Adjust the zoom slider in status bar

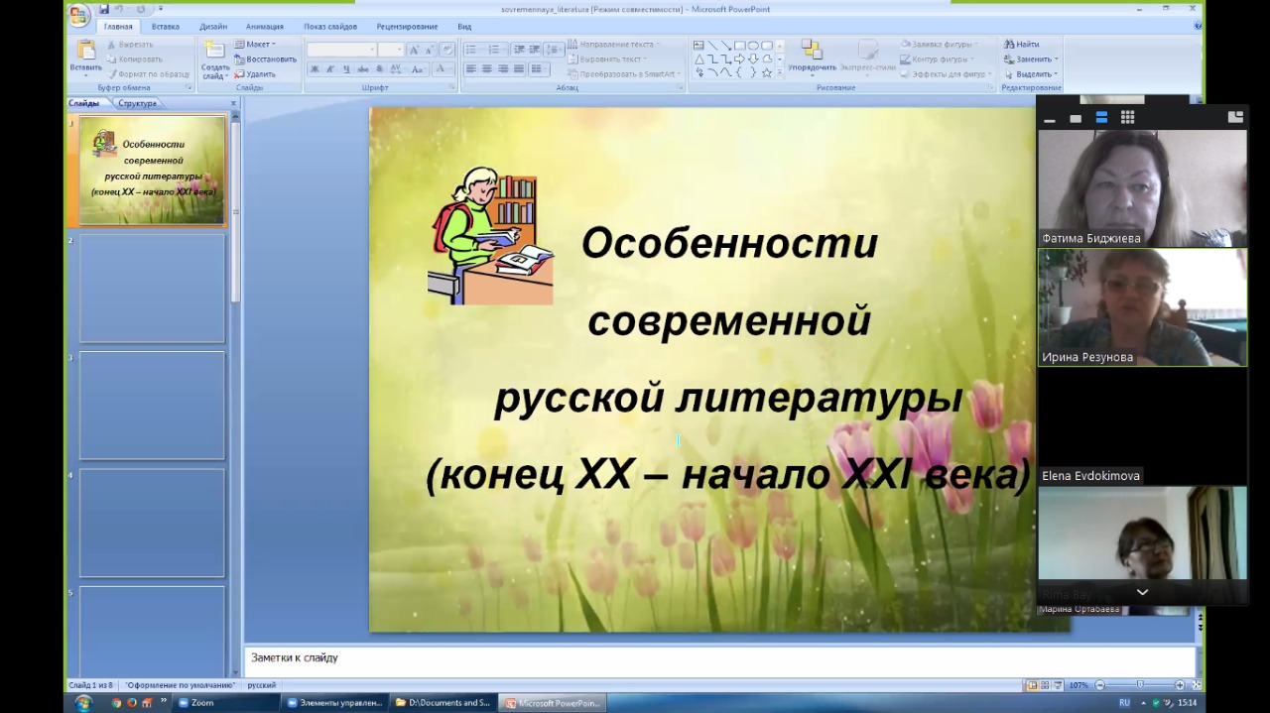point(1140,685)
